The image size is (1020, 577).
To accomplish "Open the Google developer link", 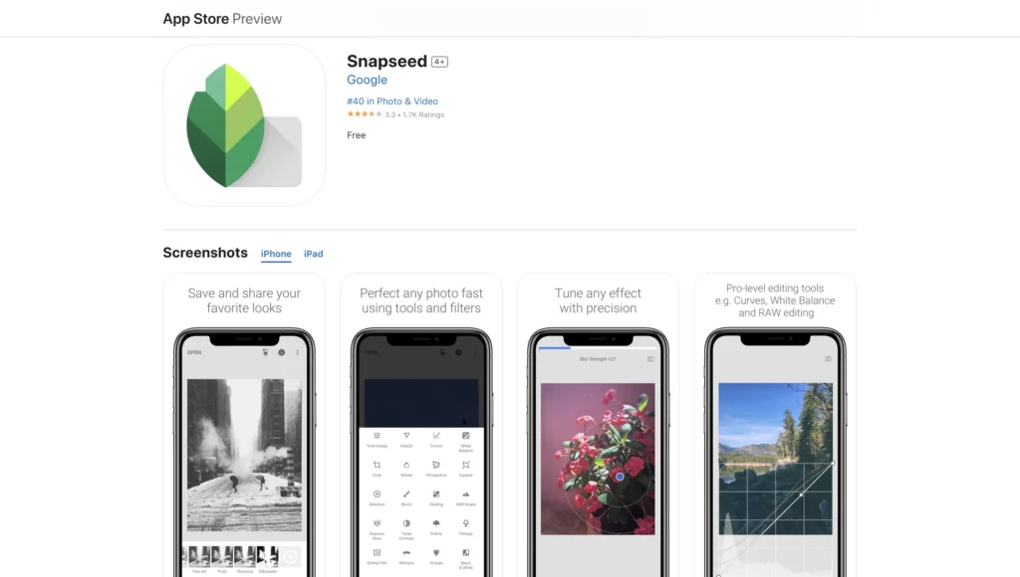I will [x=367, y=80].
